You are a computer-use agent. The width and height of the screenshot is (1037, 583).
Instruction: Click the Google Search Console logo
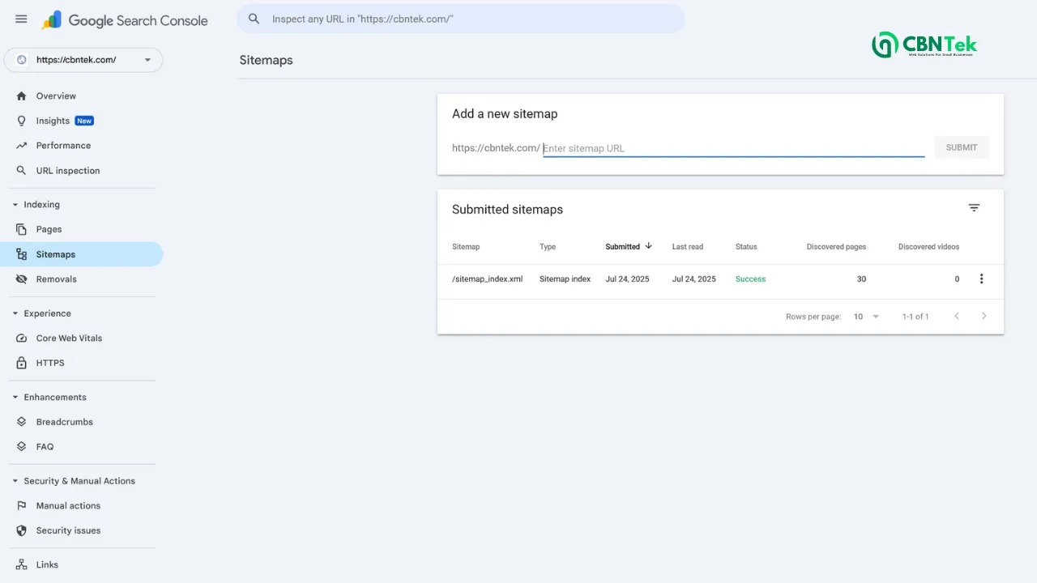[x=126, y=20]
